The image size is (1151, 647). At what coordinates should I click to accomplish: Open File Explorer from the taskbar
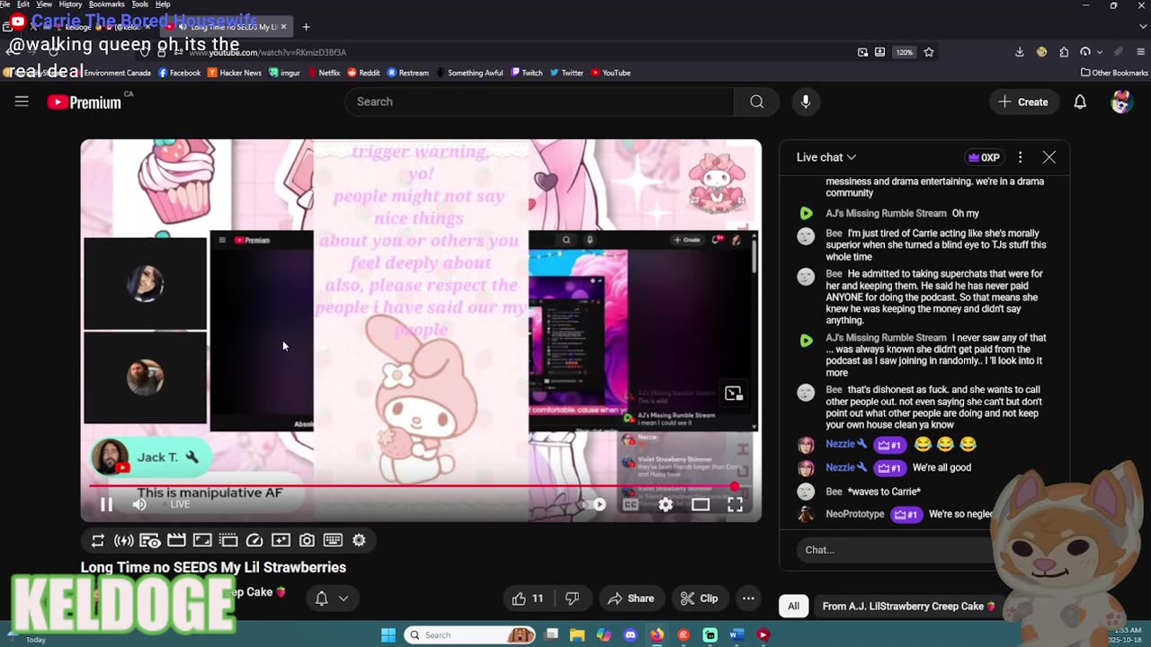[577, 635]
